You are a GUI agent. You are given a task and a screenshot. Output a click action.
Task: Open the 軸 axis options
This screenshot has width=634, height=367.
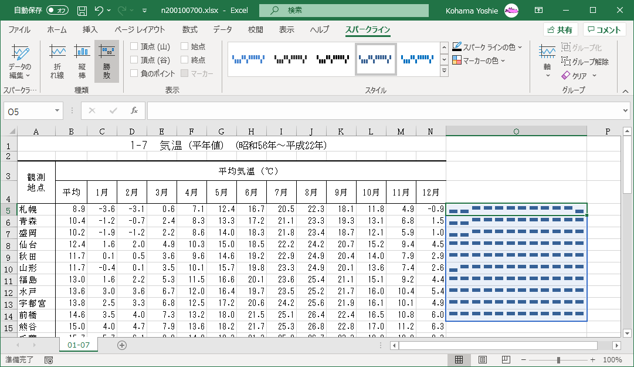547,61
